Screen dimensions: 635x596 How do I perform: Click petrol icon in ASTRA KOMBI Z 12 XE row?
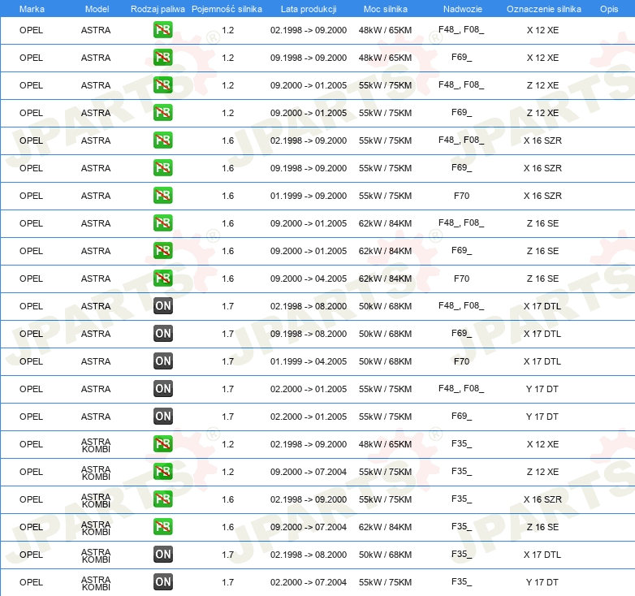click(x=162, y=472)
